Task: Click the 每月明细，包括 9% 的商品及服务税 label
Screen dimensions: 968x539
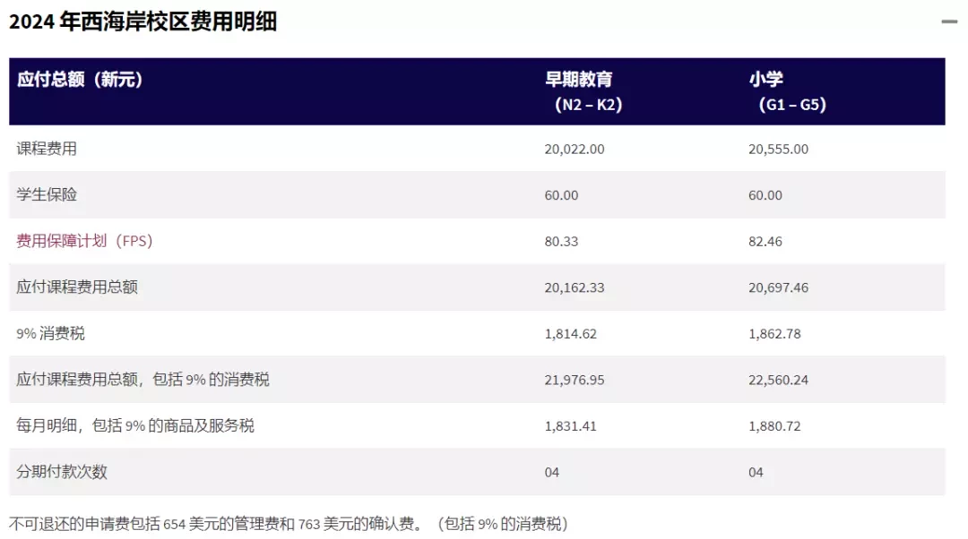Action: (x=135, y=425)
